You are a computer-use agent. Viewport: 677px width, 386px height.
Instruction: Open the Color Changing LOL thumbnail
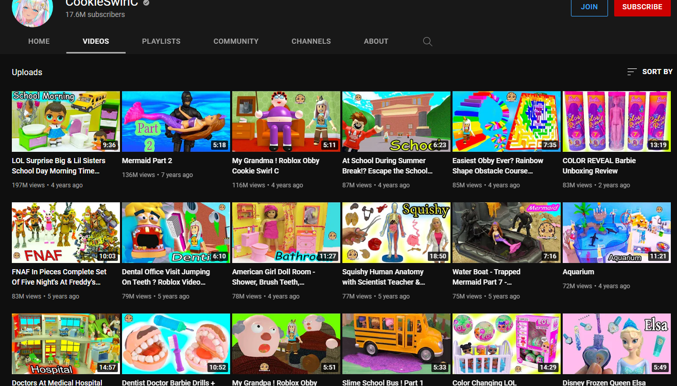click(507, 344)
